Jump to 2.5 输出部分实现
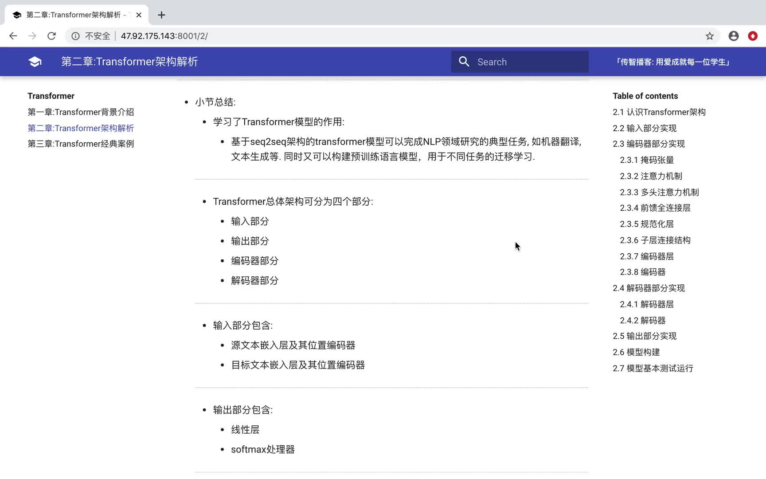Image resolution: width=766 pixels, height=479 pixels. pos(645,336)
